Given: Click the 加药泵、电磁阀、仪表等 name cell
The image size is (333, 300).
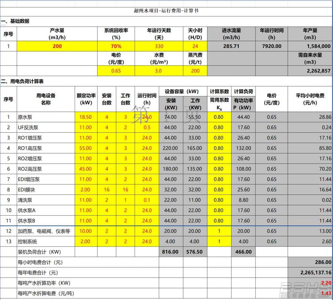Looking at the screenshot, I should coord(46,231).
